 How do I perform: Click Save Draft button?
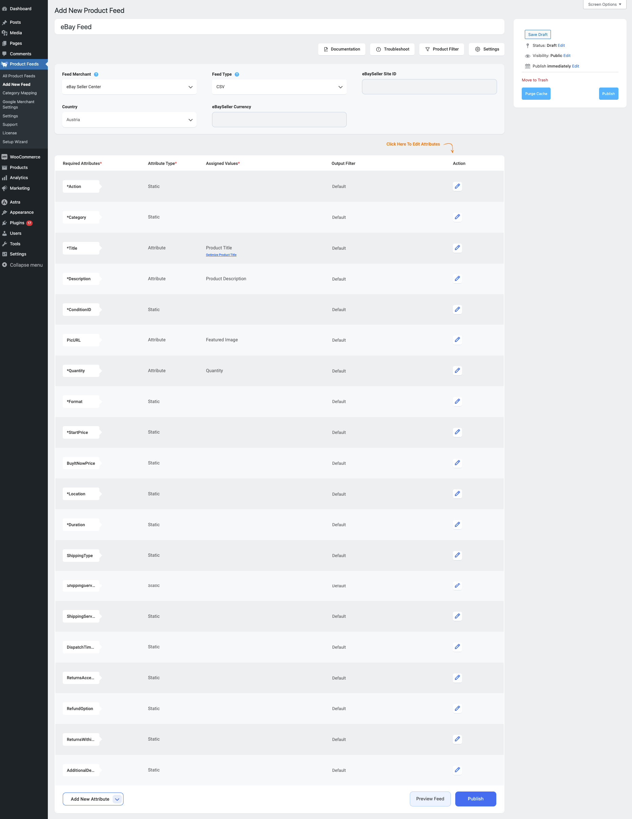537,35
